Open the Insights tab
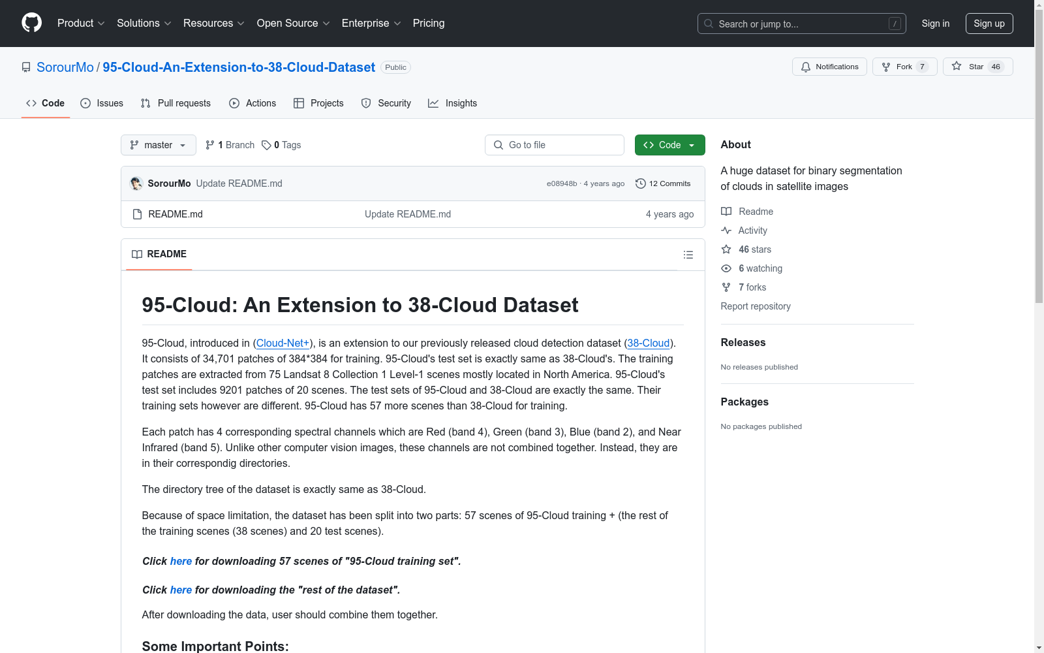Image resolution: width=1044 pixels, height=653 pixels. [452, 103]
